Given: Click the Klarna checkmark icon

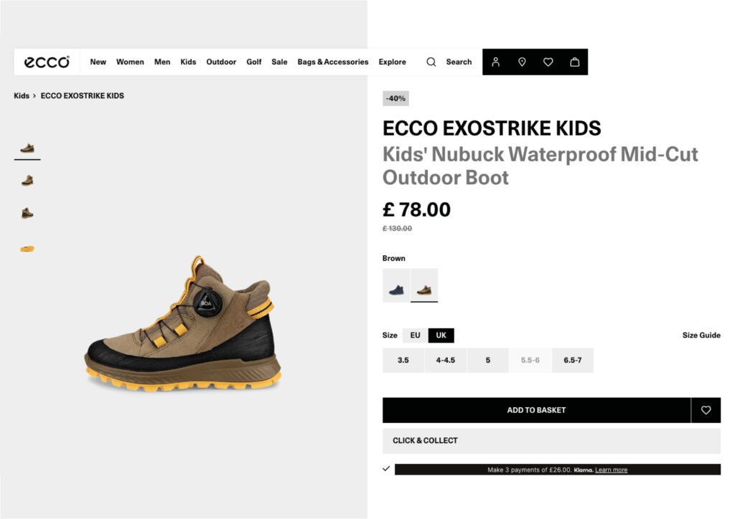Looking at the screenshot, I should [x=386, y=468].
